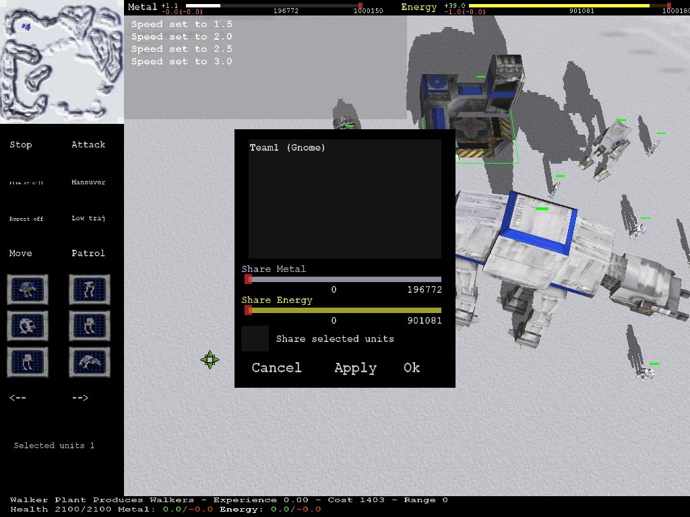Confirm the share dialog with Ok
This screenshot has width=690, height=517.
412,368
